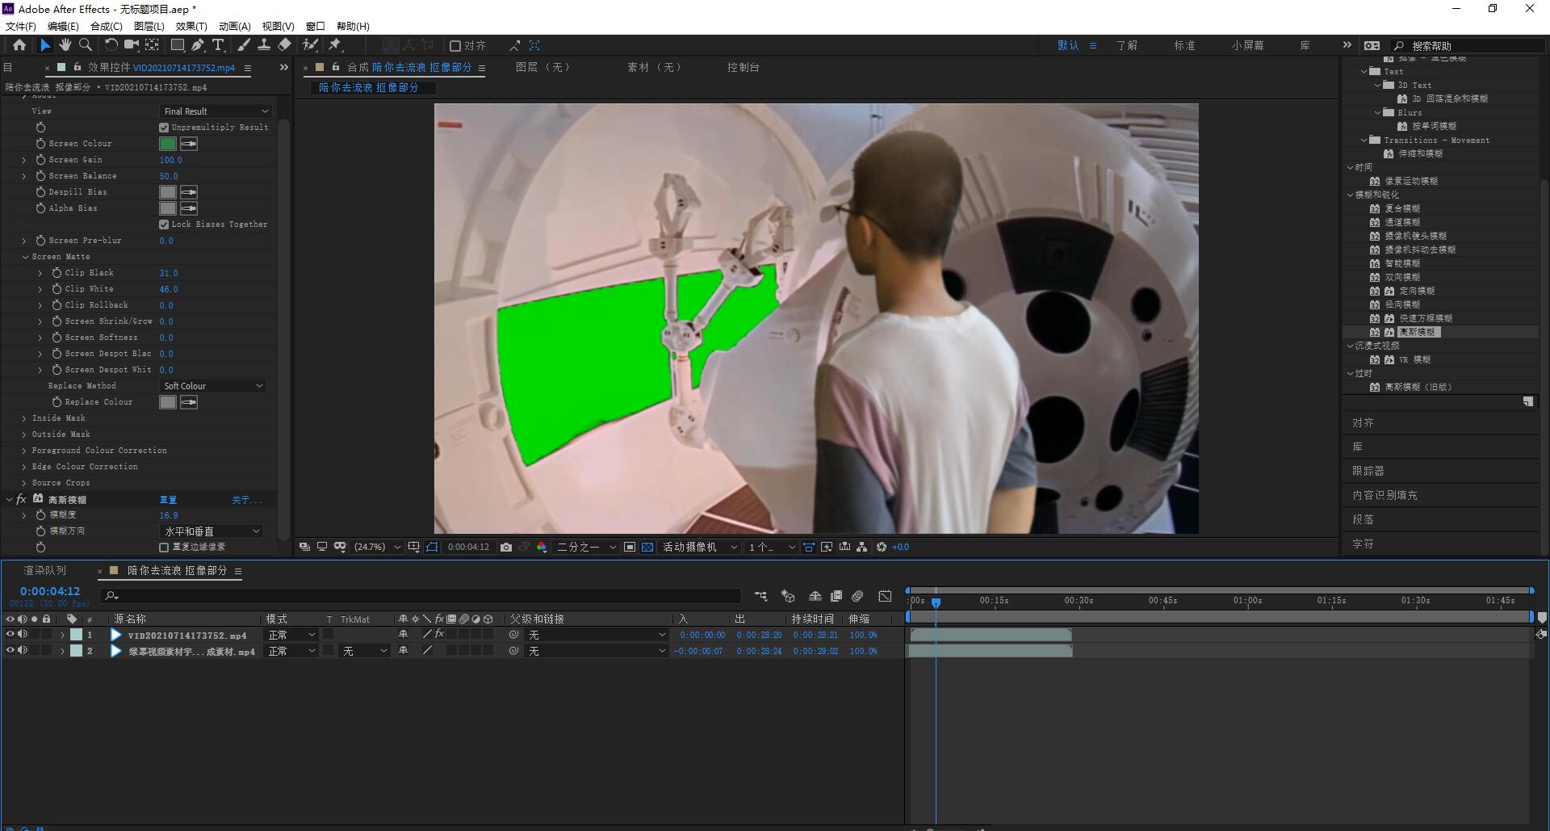
Task: Open the show channel RGB icon
Action: coord(542,547)
